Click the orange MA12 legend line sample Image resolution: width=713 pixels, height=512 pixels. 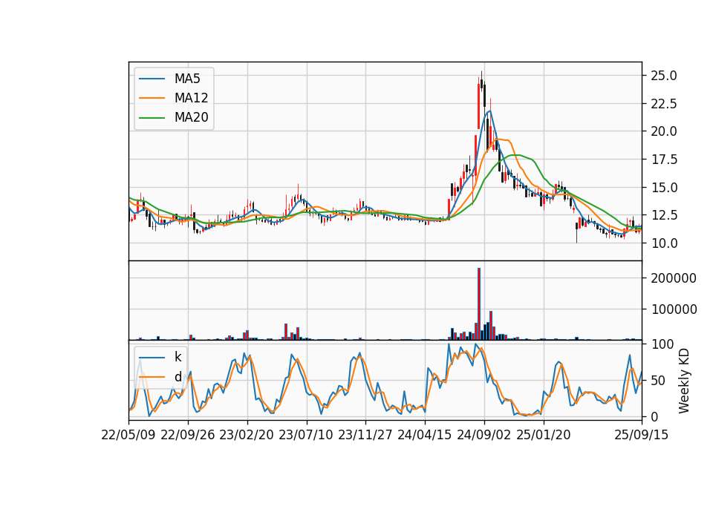(152, 98)
